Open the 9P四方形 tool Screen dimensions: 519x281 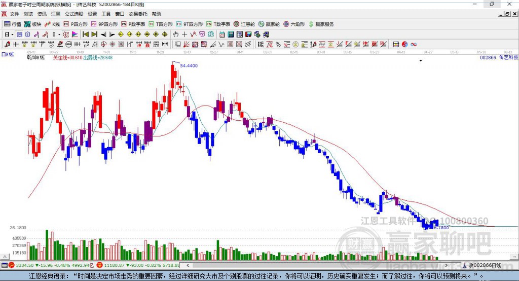point(104,24)
